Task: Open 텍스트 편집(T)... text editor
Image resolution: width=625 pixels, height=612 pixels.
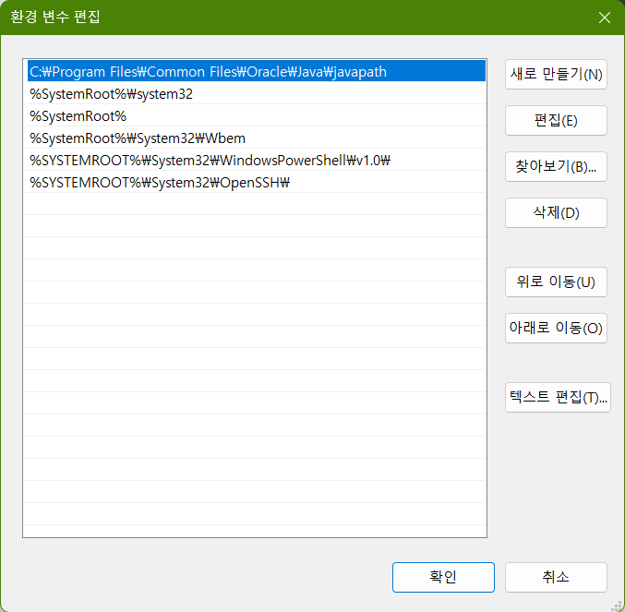Action: (558, 397)
